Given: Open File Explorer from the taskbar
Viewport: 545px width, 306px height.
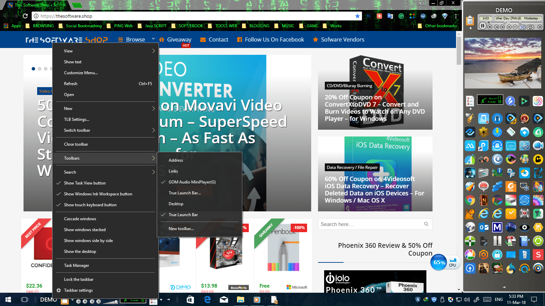Looking at the screenshot, I should (x=241, y=300).
